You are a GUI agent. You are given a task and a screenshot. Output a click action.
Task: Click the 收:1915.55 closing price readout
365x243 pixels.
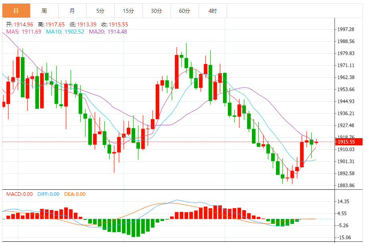tap(115, 24)
